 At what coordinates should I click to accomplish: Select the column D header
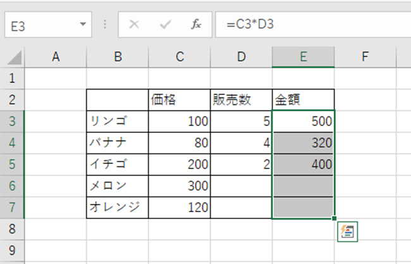point(241,57)
